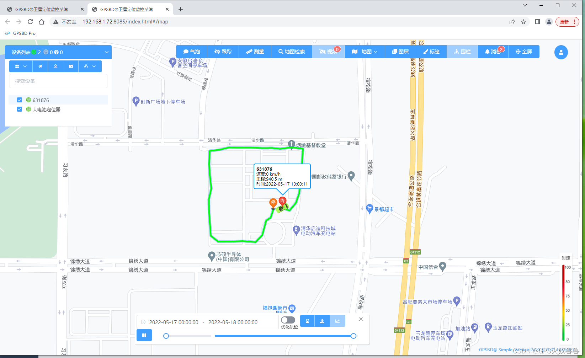Reload the current page
The image size is (585, 358).
(30, 22)
